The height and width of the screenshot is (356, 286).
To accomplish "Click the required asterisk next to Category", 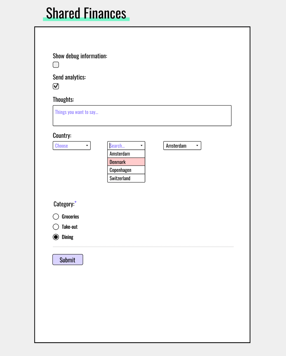I will 75,202.
